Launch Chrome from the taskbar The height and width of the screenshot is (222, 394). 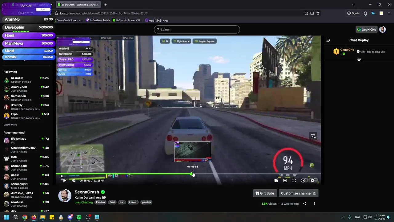pyautogui.click(x=25, y=217)
